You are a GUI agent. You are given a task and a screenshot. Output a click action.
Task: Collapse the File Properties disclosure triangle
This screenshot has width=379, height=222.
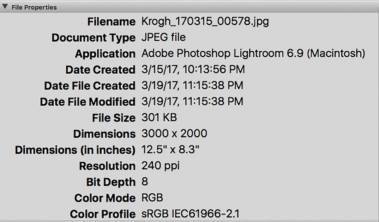click(5, 7)
